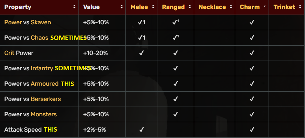The height and width of the screenshot is (138, 305).
Task: Click Melee checkmark for Crit Power
Action: coord(141,53)
